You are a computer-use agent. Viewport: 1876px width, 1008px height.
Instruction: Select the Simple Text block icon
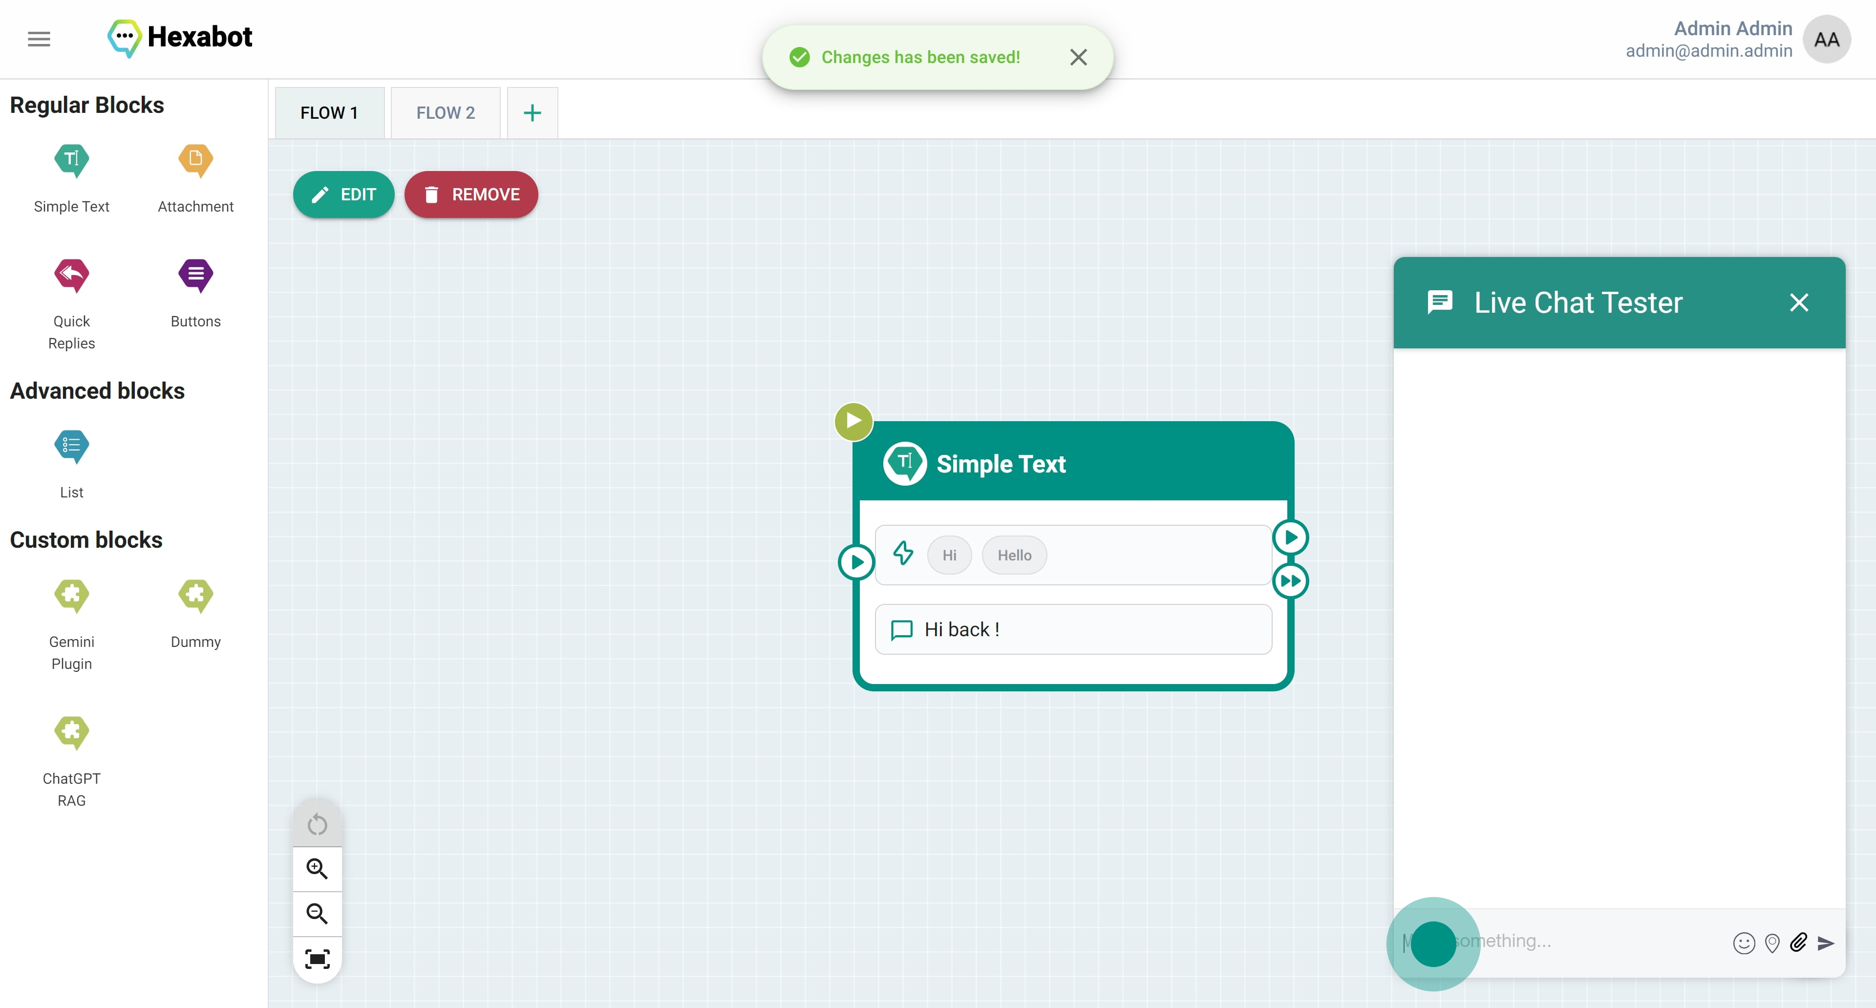pyautogui.click(x=71, y=159)
